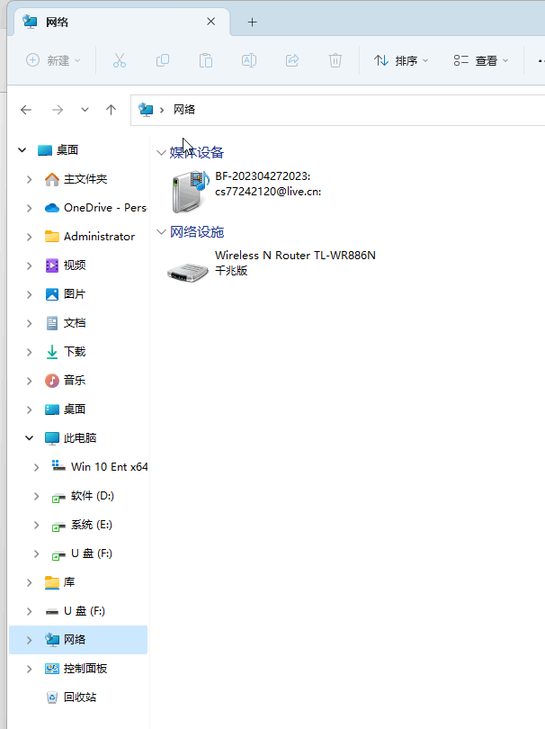Expand the 网络 tree node

[x=30, y=640]
